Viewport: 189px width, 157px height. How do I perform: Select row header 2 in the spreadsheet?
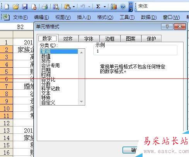[x=6, y=49]
